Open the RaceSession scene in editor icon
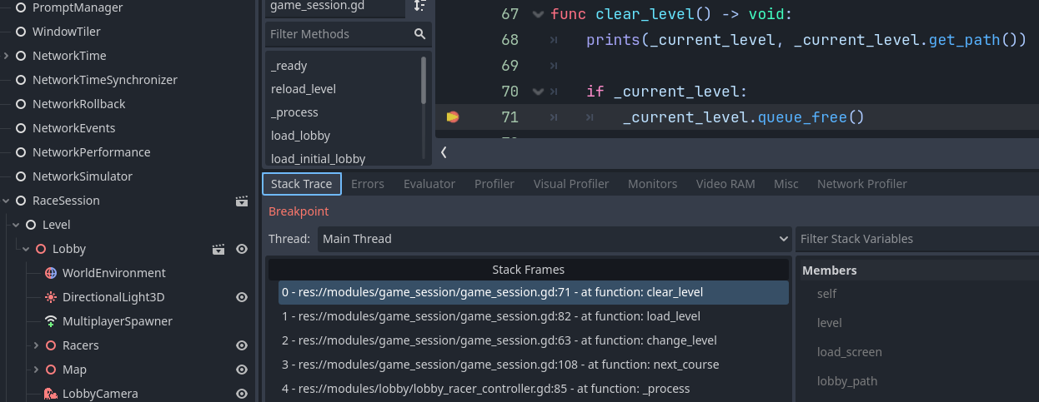Viewport: 1039px width, 402px height. pyautogui.click(x=242, y=201)
